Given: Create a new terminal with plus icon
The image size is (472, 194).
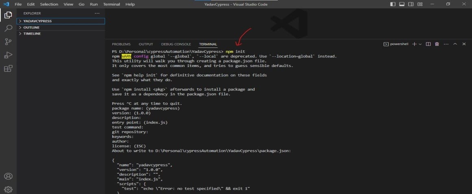Looking at the screenshot, I should (414, 44).
